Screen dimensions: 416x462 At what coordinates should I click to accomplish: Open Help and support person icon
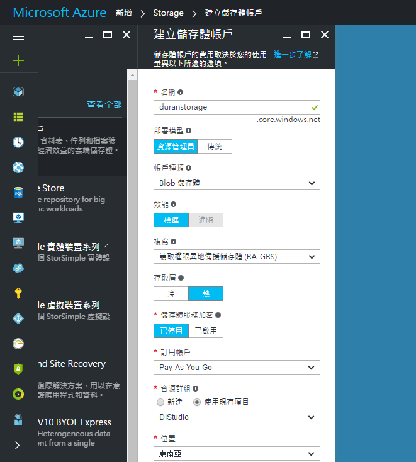18,419
